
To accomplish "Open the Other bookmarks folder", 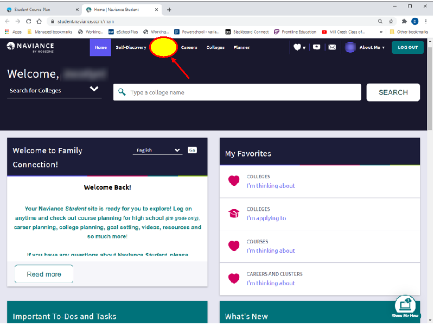I will point(409,32).
